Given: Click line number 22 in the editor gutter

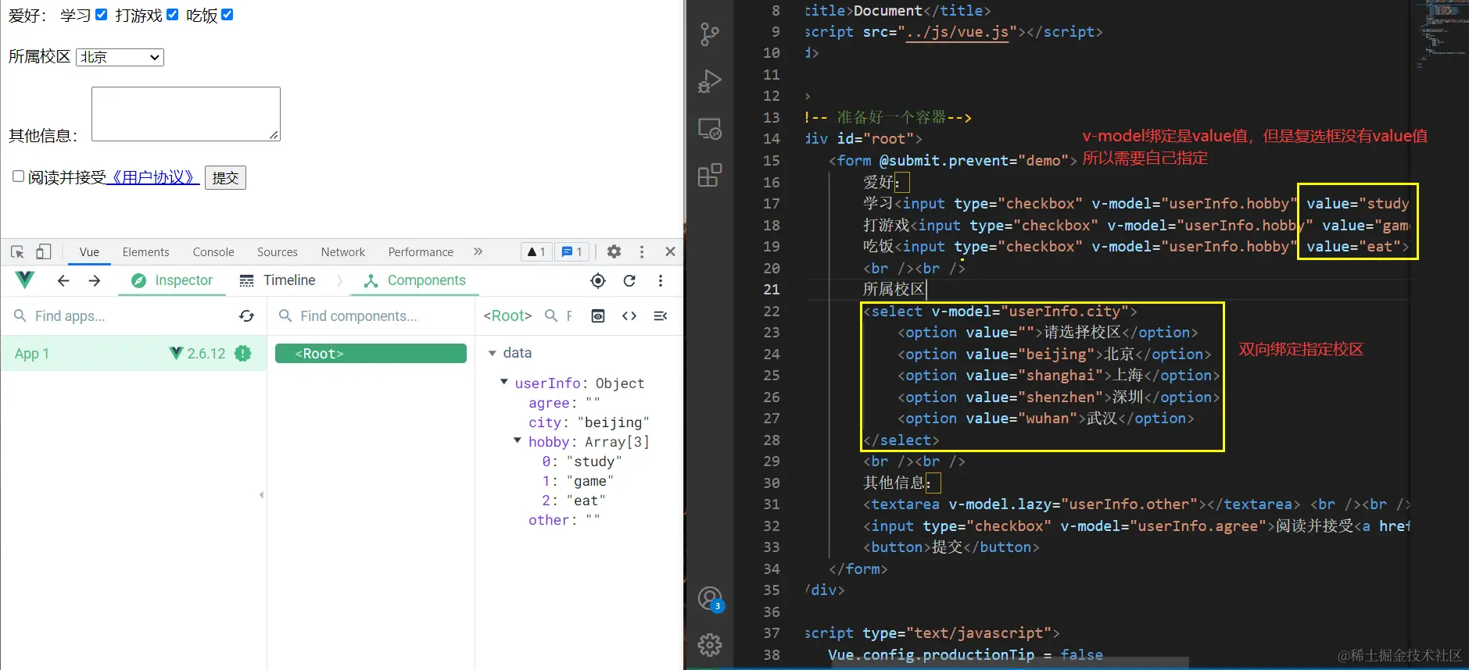Looking at the screenshot, I should [x=772, y=311].
